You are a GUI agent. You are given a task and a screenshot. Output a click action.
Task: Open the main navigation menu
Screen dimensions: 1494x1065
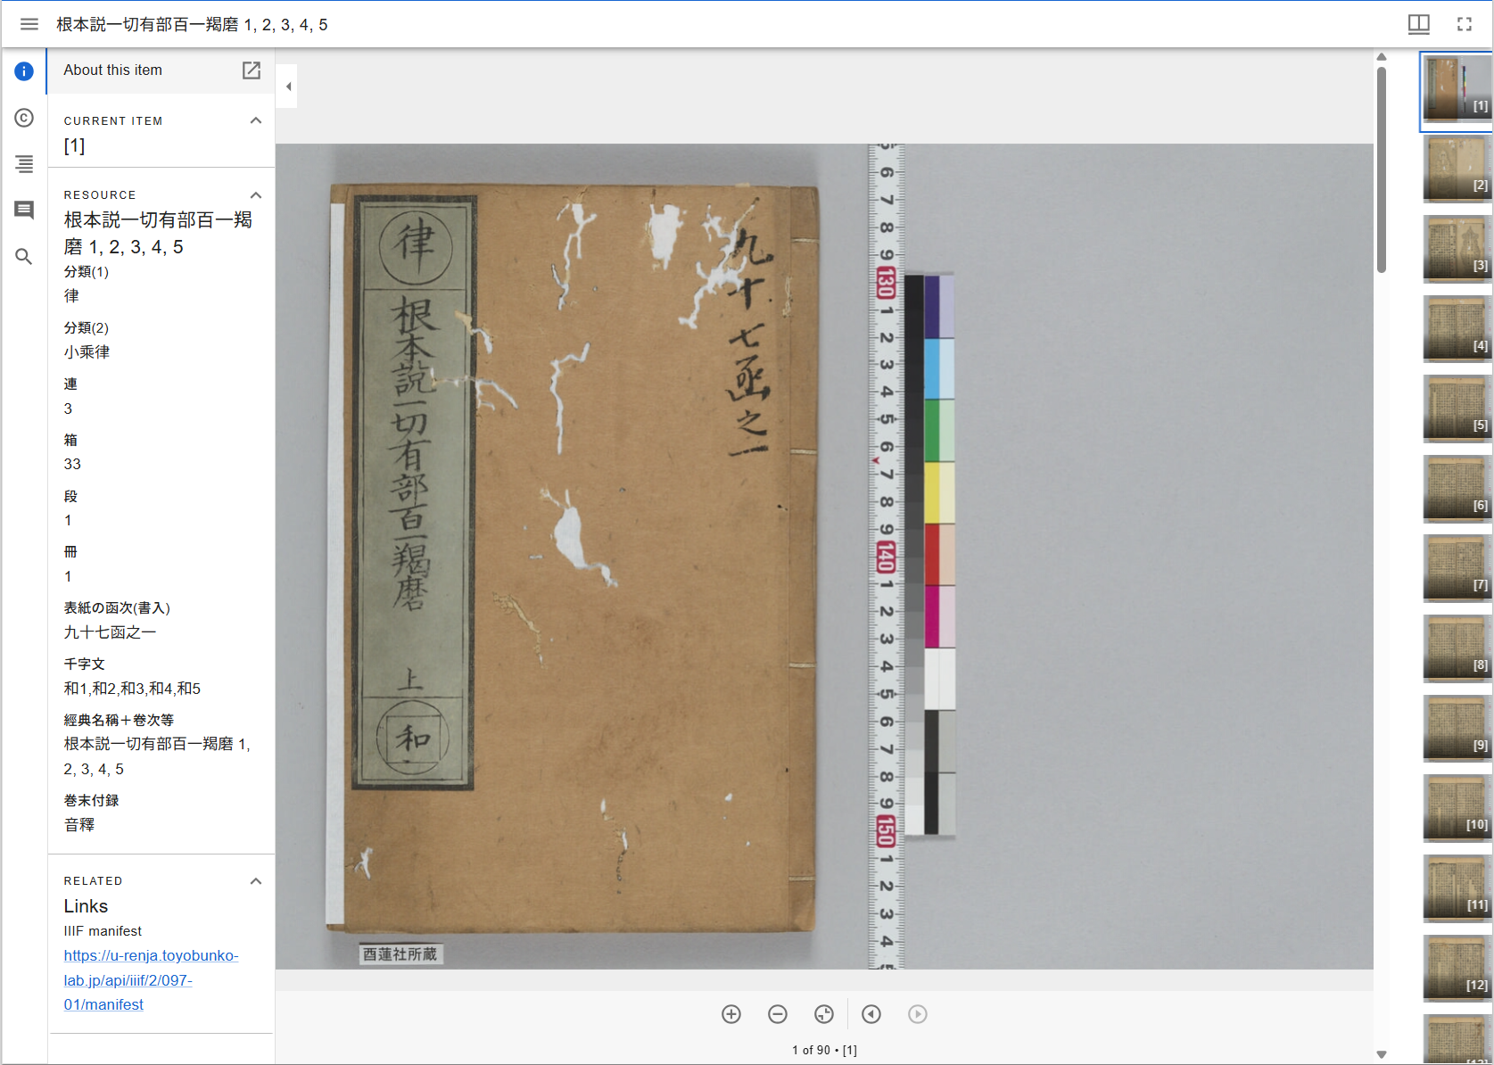coord(29,24)
